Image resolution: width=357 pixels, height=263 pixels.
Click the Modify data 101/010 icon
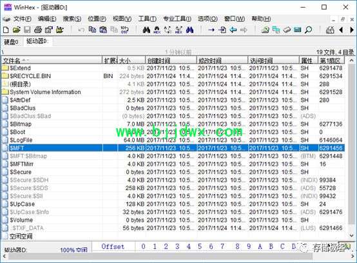[124, 30]
